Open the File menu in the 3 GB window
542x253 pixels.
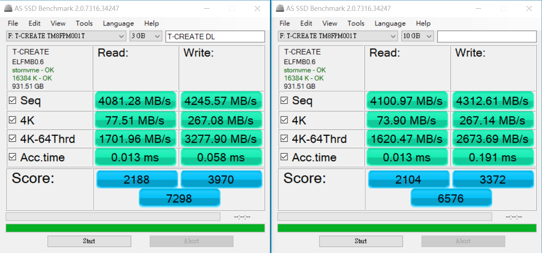13,23
